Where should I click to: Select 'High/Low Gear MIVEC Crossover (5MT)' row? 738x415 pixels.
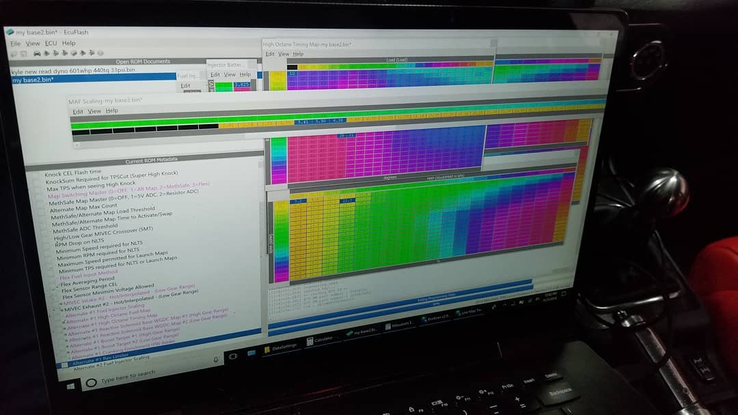coord(102,233)
